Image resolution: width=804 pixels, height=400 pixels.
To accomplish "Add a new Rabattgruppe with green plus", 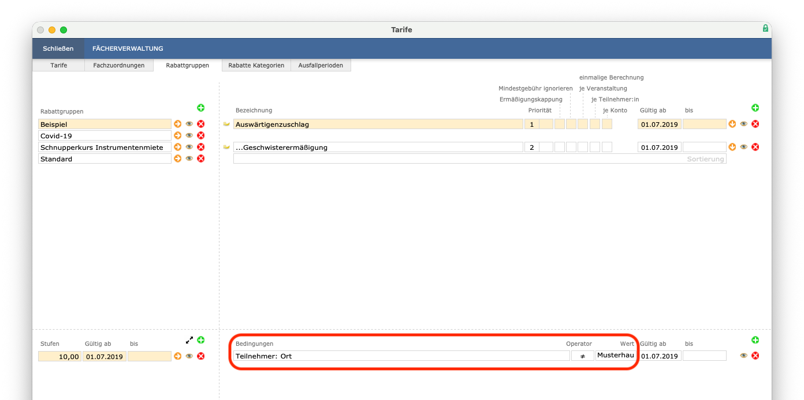I will (201, 108).
